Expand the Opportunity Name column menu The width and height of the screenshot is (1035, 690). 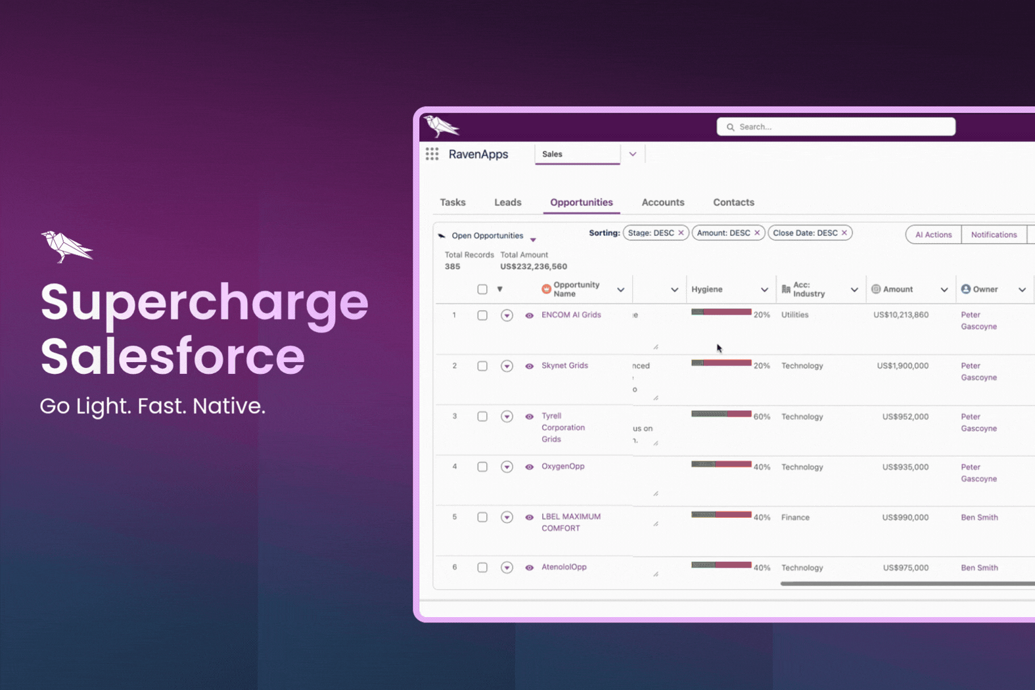[620, 290]
